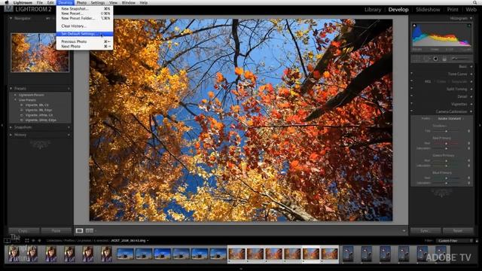This screenshot has width=482, height=271.
Task: Click the Sync settings button
Action: pyautogui.click(x=426, y=231)
